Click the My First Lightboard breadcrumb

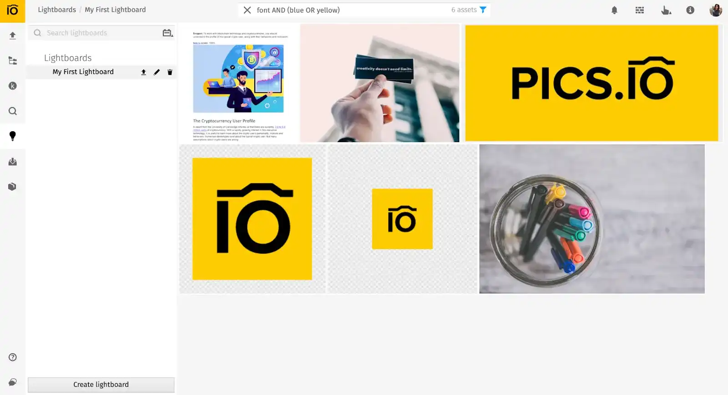(115, 10)
